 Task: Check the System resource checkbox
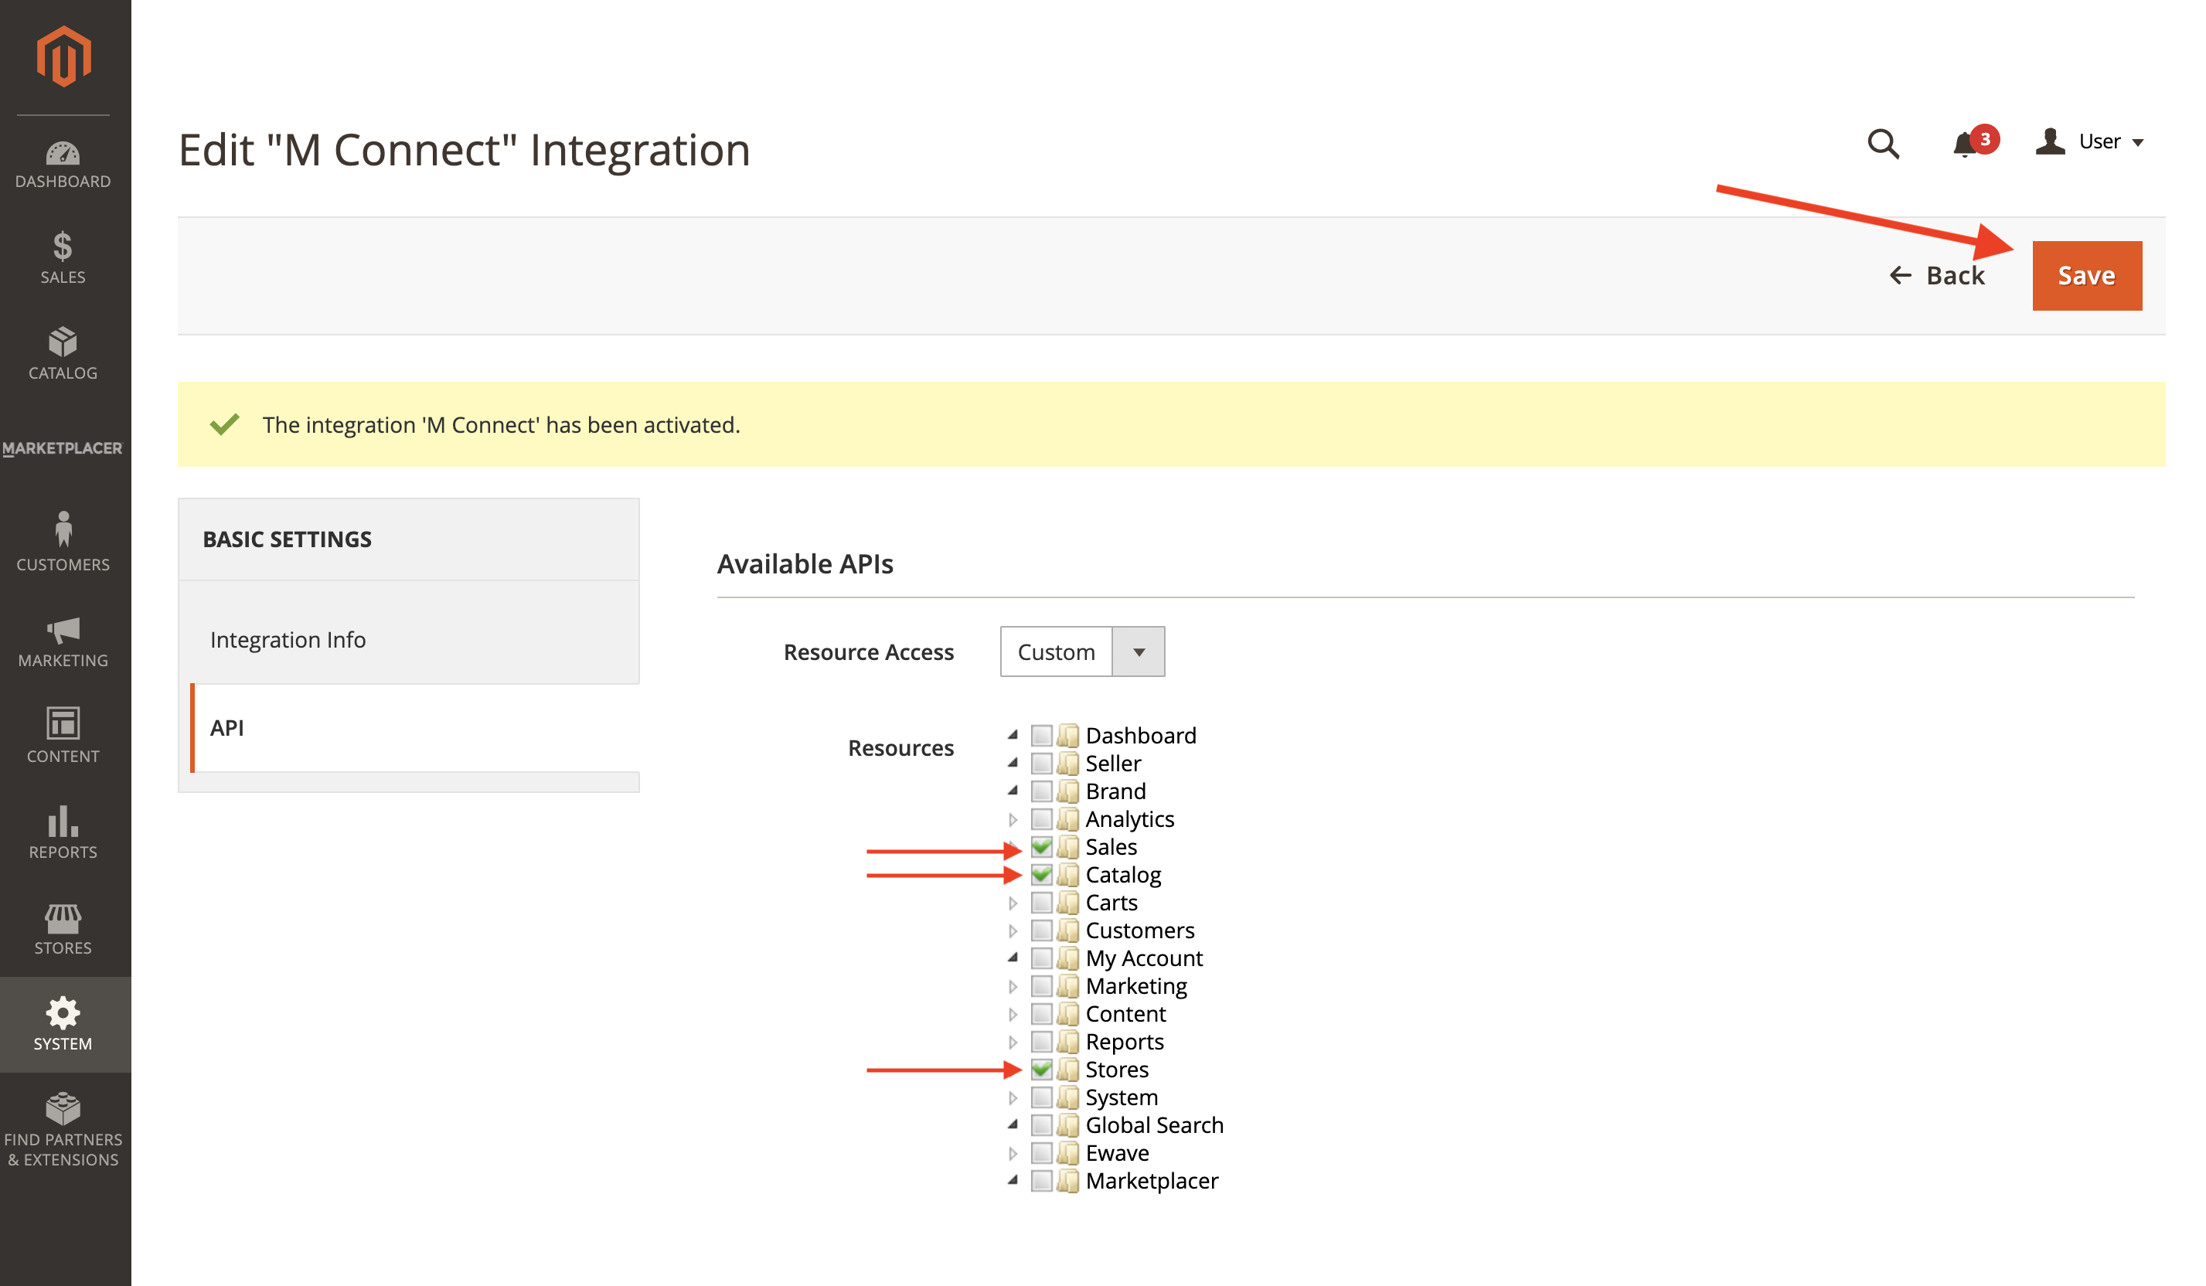pos(1041,1097)
